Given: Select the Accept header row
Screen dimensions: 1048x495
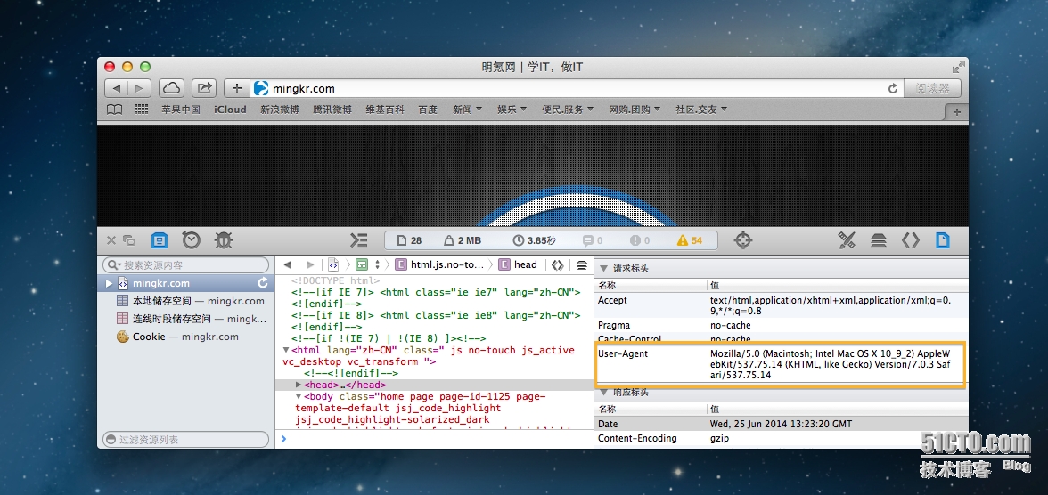Looking at the screenshot, I should (780, 305).
